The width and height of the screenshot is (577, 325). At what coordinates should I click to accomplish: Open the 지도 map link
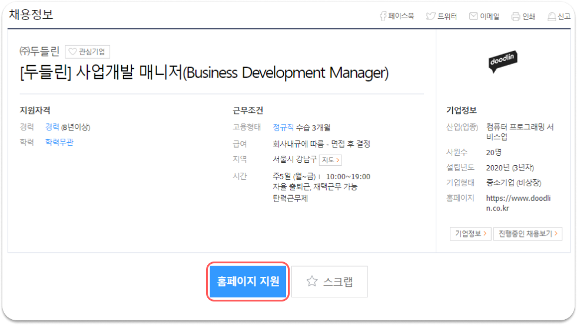(330, 160)
